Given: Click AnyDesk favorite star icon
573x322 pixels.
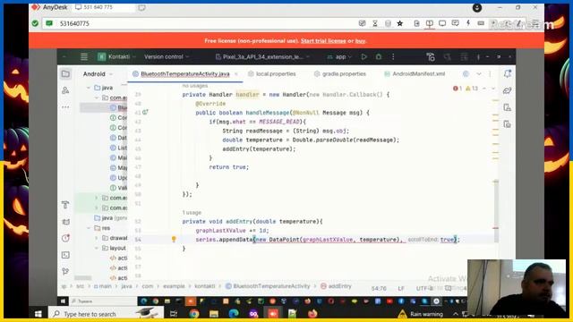Looking at the screenshot, I should (x=400, y=23).
